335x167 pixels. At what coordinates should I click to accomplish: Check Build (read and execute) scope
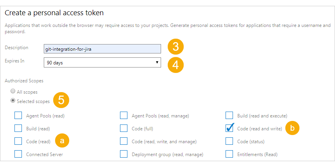click(229, 115)
